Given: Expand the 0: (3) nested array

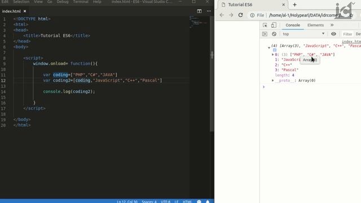Looking at the screenshot, I should pyautogui.click(x=272, y=55).
